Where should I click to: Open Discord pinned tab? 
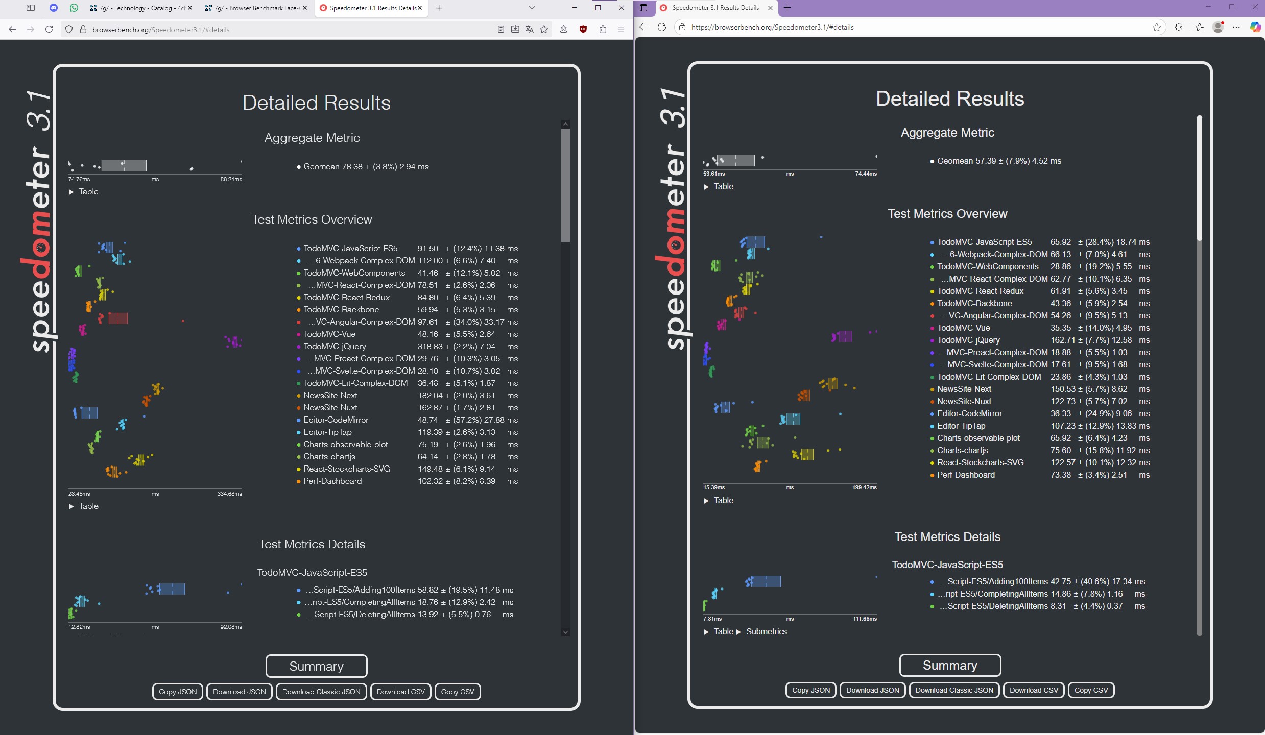54,8
